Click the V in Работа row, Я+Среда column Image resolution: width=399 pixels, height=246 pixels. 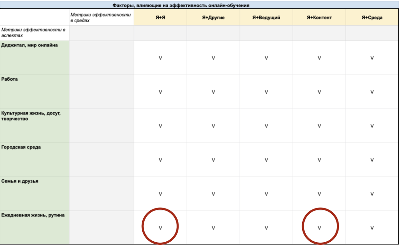pos(372,92)
